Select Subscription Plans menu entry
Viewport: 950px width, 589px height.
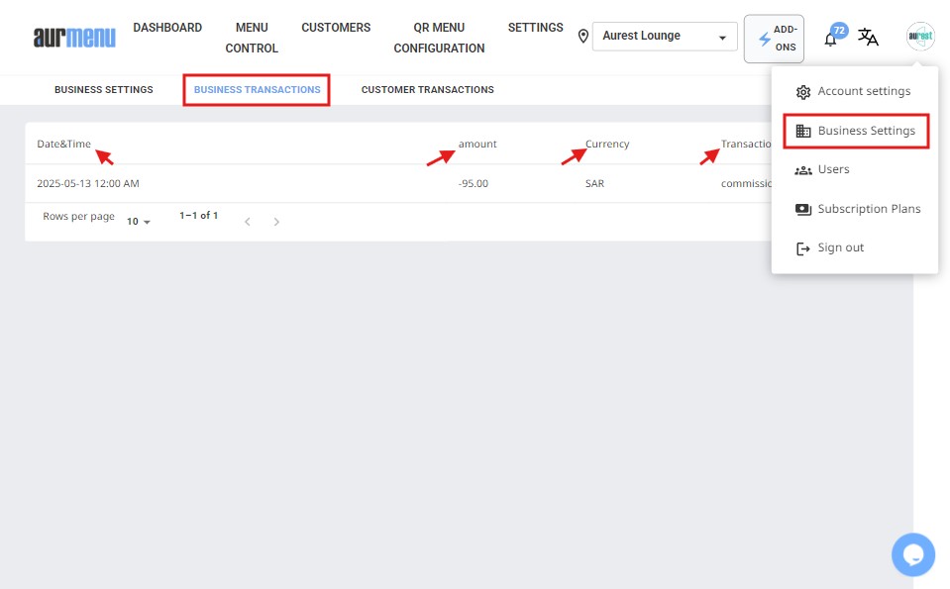point(868,209)
